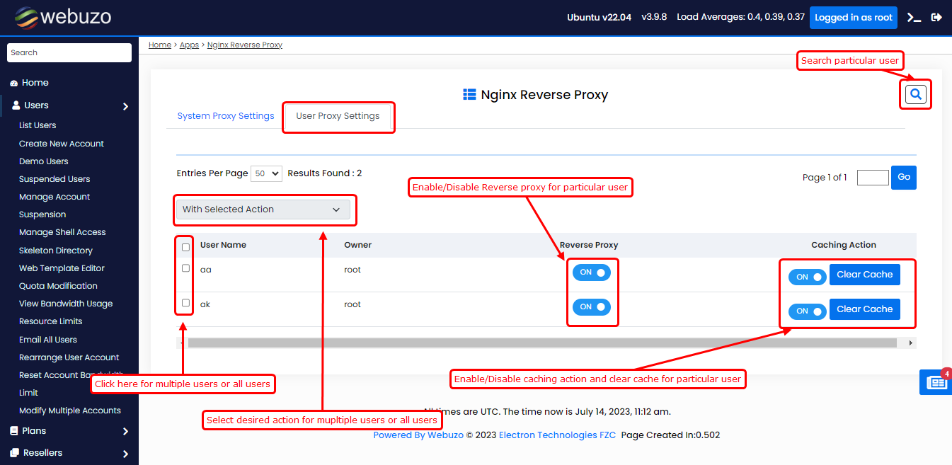Click the logout icon in header

pyautogui.click(x=936, y=18)
